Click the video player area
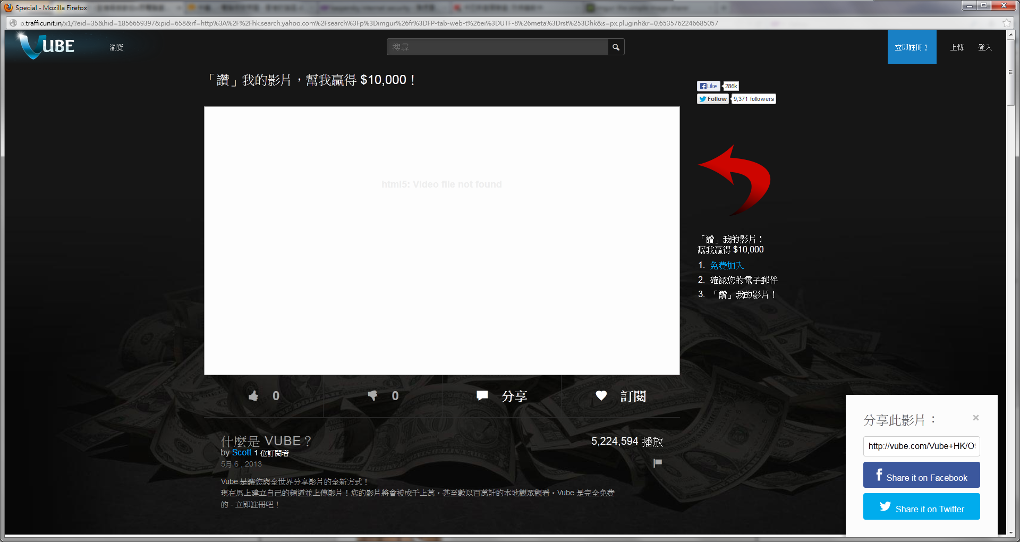This screenshot has width=1020, height=542. click(x=442, y=241)
